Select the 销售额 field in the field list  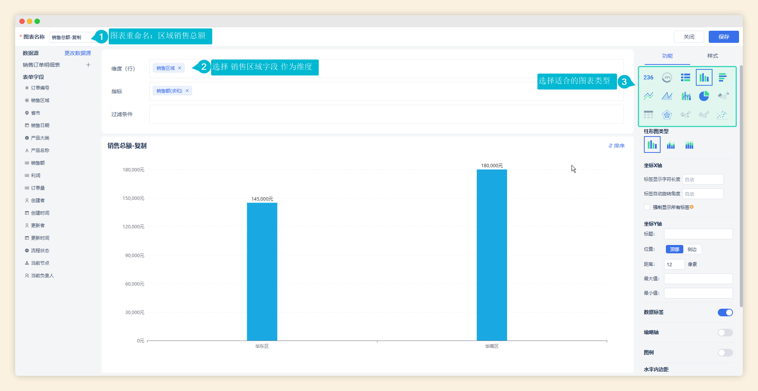tap(35, 163)
